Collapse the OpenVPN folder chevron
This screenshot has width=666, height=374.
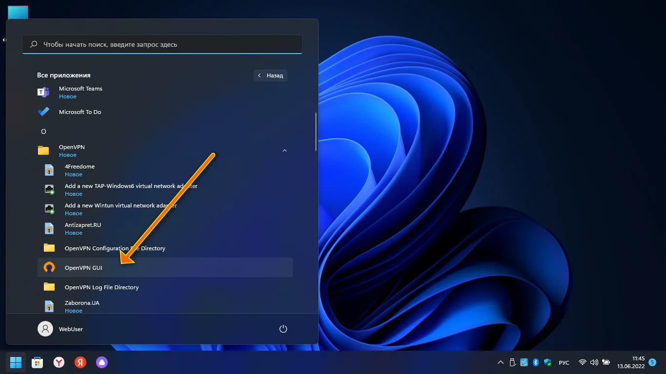coord(285,150)
